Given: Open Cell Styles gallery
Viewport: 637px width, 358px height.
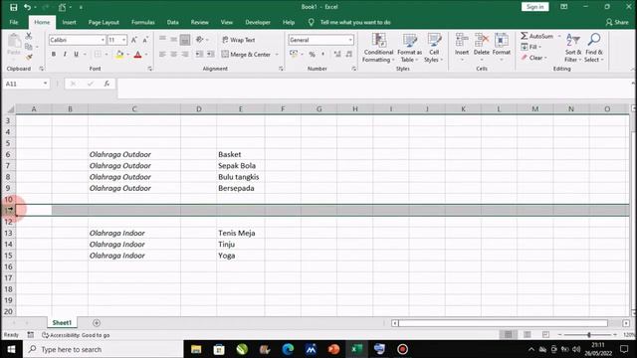Looking at the screenshot, I should point(434,48).
